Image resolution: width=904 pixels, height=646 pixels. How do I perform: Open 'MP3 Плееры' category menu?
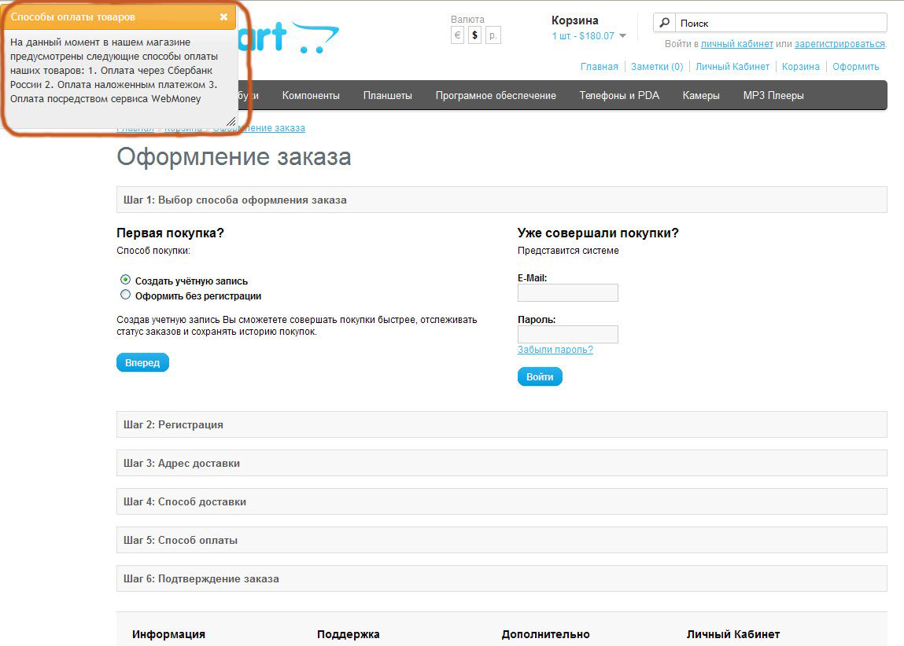pyautogui.click(x=773, y=96)
